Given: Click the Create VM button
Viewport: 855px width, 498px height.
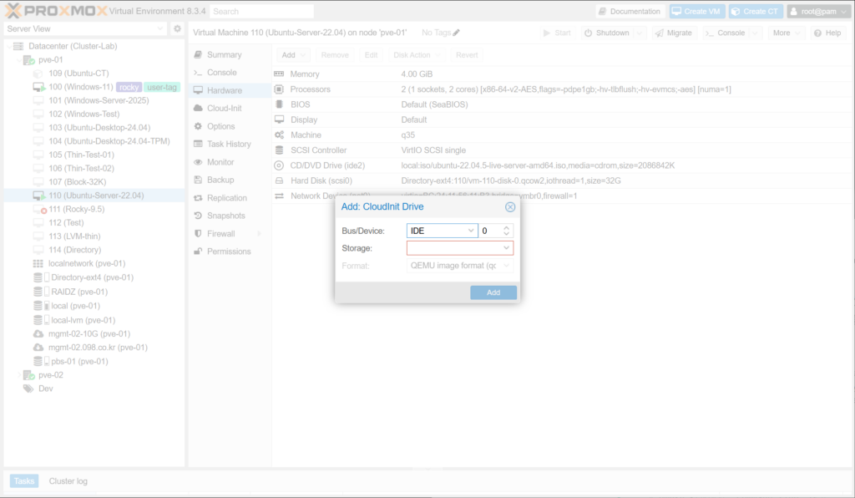Looking at the screenshot, I should tap(696, 12).
